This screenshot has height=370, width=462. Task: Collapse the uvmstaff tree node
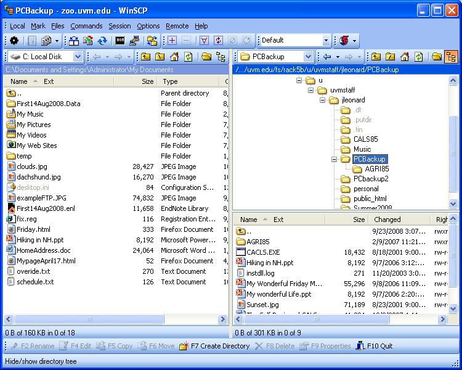point(311,90)
